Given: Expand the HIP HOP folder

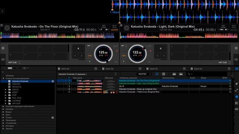Looking at the screenshot, I should tap(6, 103).
